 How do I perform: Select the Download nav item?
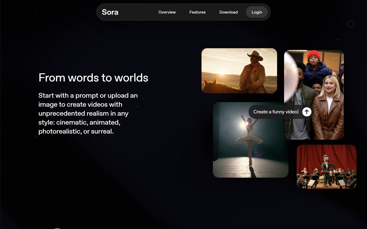coord(228,12)
